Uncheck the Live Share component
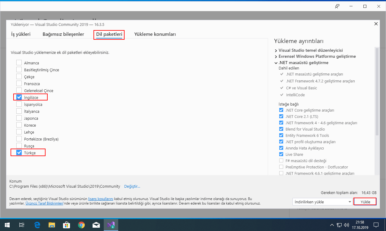 (x=281, y=154)
